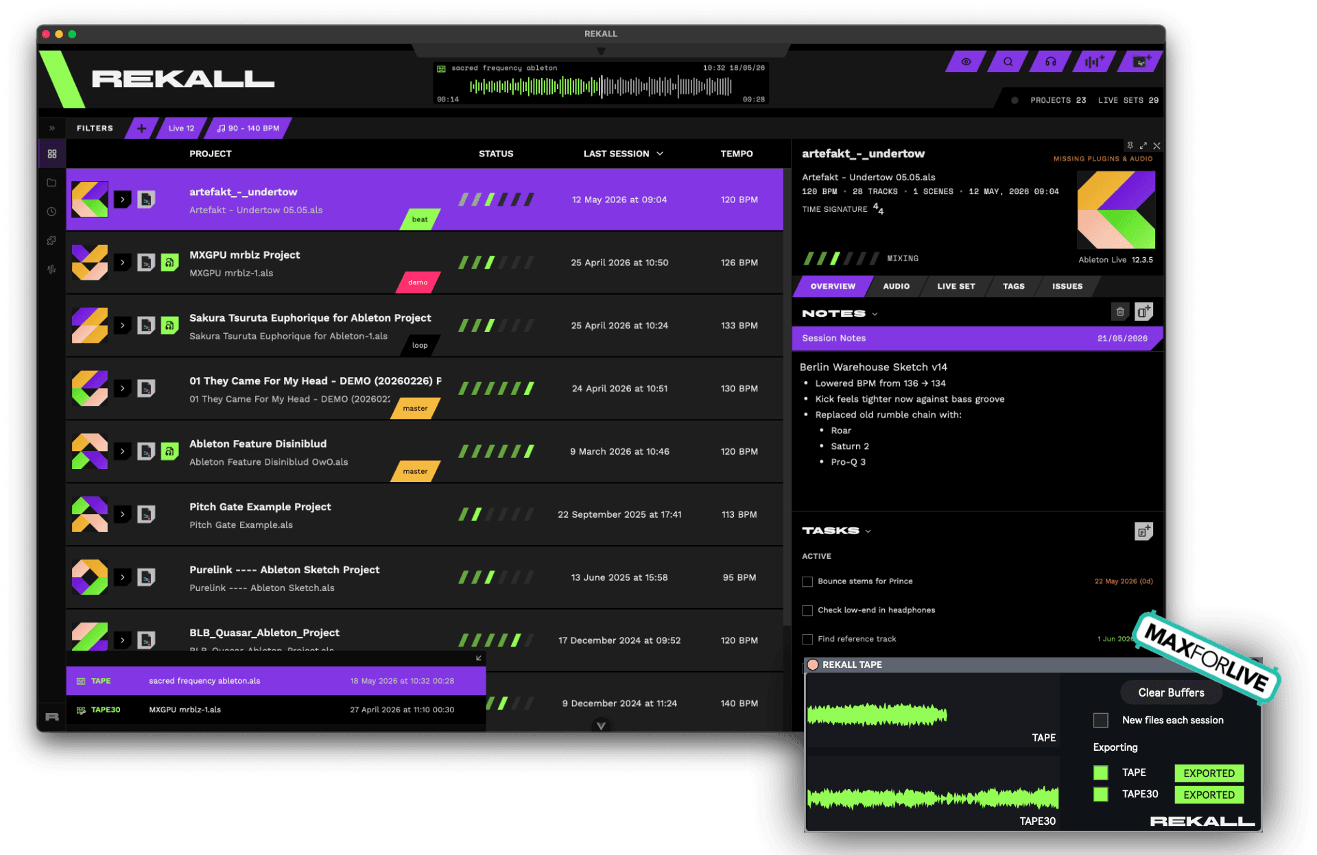This screenshot has width=1317, height=855.
Task: Open the artefakt_-_undertow artwork thumbnail
Action: [90, 200]
